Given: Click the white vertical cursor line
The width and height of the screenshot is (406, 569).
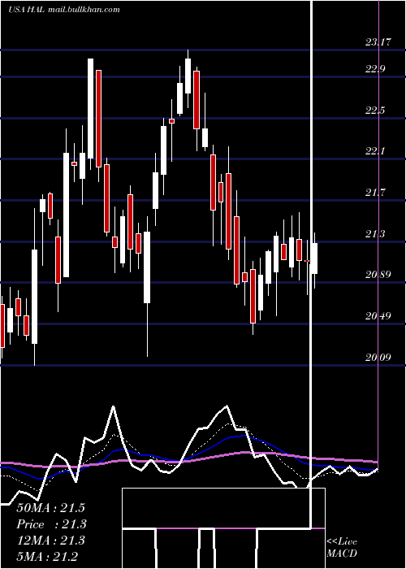Looking at the screenshot, I should 311,264.
